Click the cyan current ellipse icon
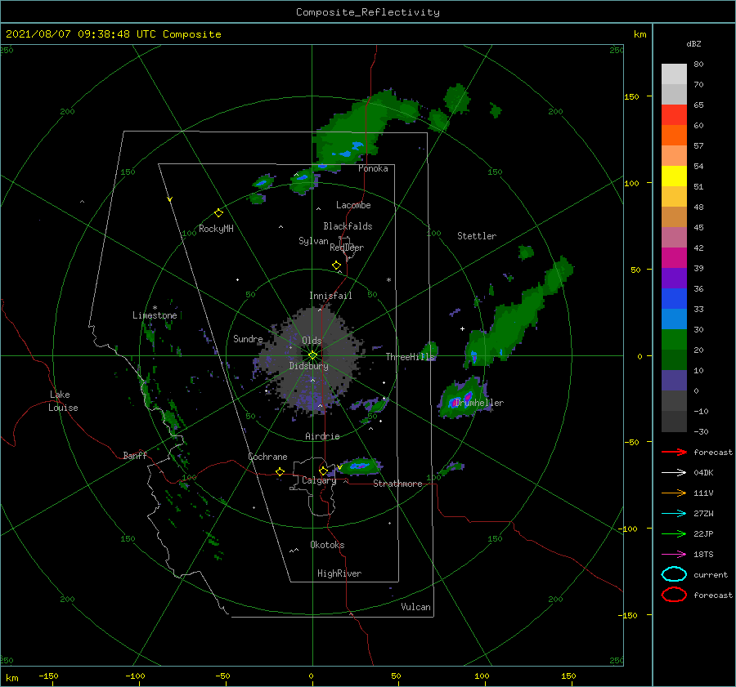 [674, 574]
